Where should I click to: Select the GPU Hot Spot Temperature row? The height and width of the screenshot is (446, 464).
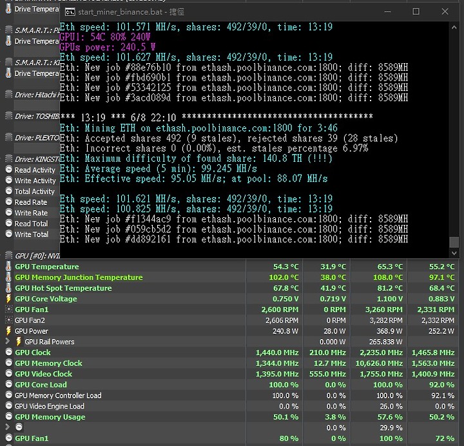point(232,288)
